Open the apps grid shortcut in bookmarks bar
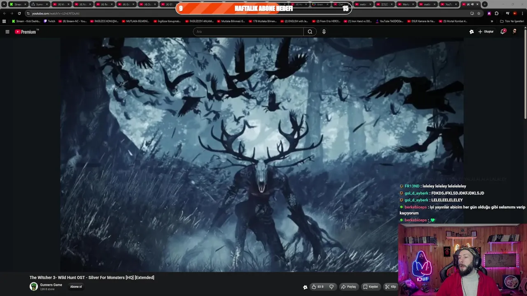The height and width of the screenshot is (296, 527). [x=4, y=21]
